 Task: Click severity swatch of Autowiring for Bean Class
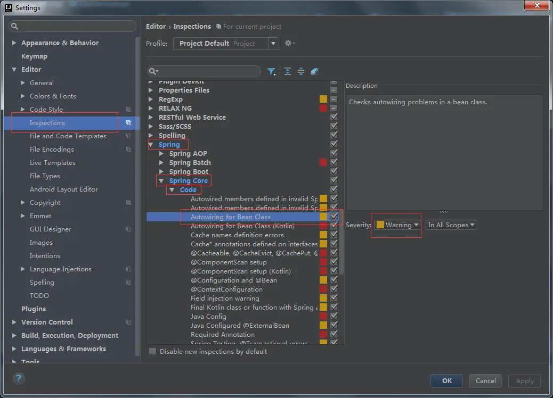tap(323, 217)
